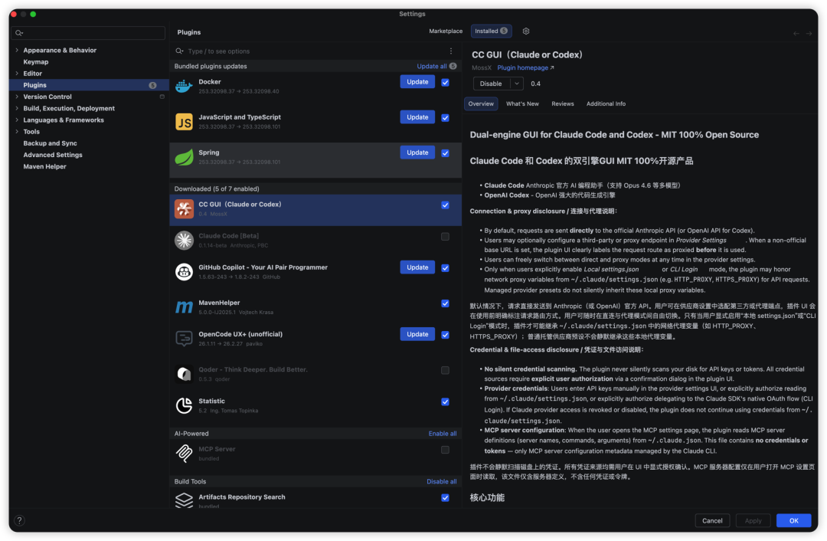The width and height of the screenshot is (827, 541).
Task: Click the Plugins tree row count badge
Action: 152,85
